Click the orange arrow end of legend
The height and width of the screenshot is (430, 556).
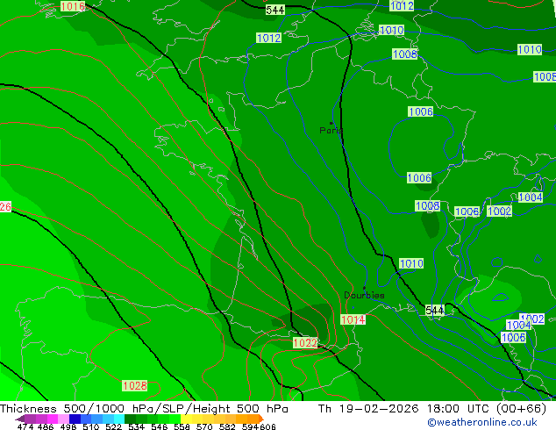261,419
